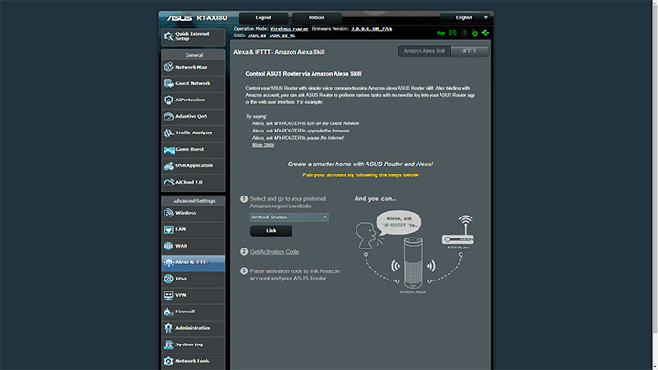This screenshot has width=658, height=370.
Task: Open the IPv6 settings icon
Action: tap(169, 279)
